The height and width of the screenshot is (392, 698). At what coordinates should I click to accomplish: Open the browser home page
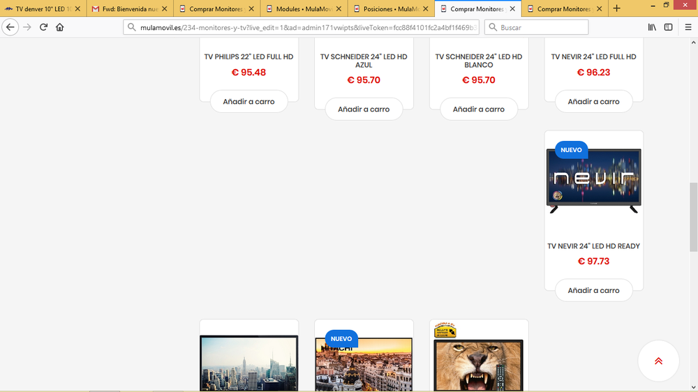(x=59, y=27)
